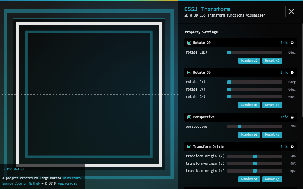
Task: Toggle the Rotate 2D section checkbox
Action: pos(189,43)
